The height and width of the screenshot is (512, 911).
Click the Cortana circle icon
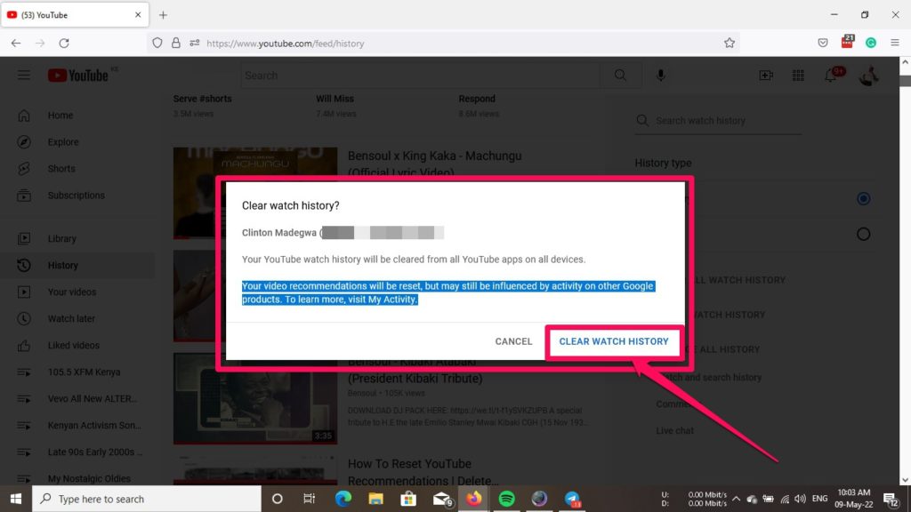[x=278, y=499]
